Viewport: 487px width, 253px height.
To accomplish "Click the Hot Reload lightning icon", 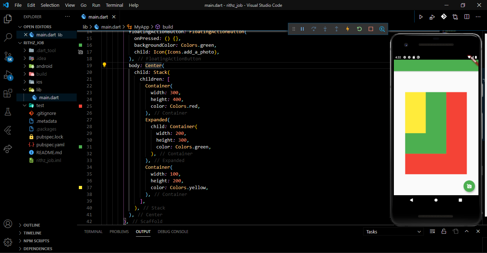I will pos(348,29).
